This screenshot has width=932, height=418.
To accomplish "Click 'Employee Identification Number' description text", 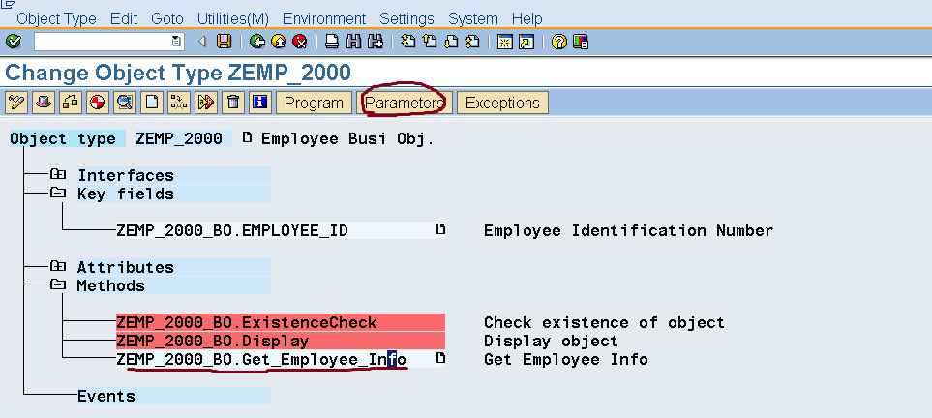I will click(x=629, y=230).
